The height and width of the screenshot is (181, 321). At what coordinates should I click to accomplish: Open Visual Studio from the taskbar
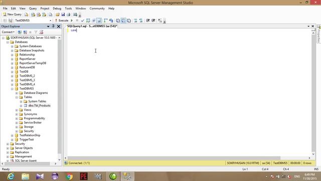tap(40, 176)
